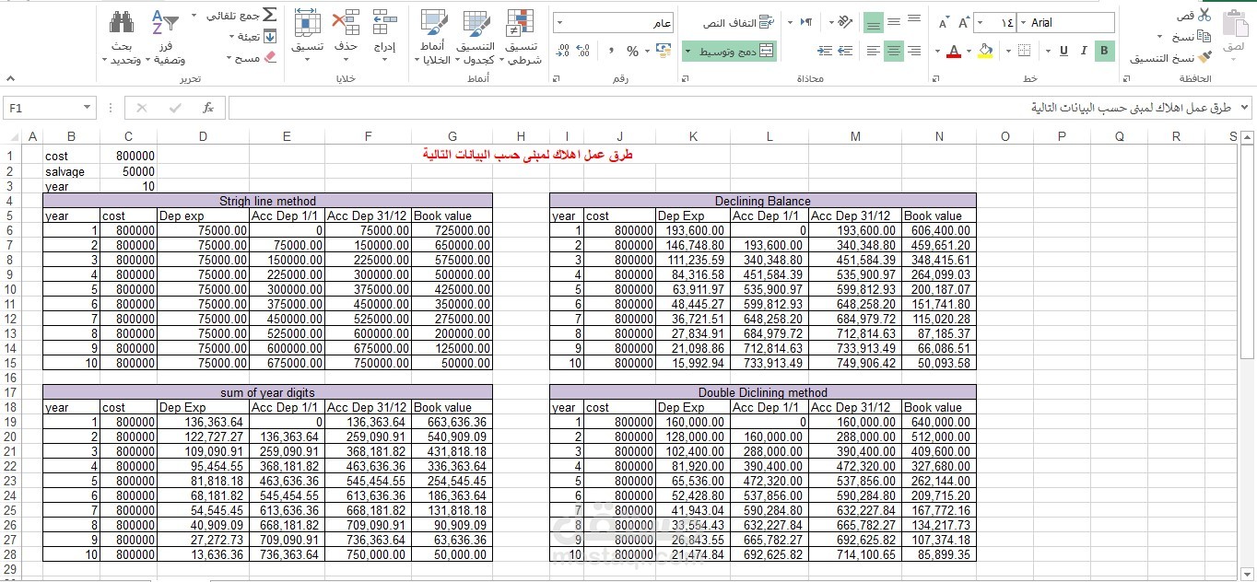Image resolution: width=1257 pixels, height=582 pixels.
Task: Open the fill color dropdown arrow
Action: [970, 51]
